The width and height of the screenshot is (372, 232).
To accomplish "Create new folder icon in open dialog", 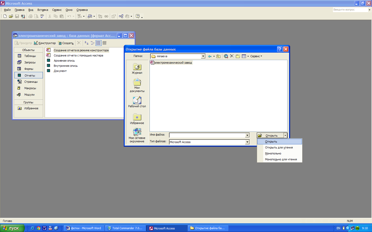I will (x=238, y=56).
